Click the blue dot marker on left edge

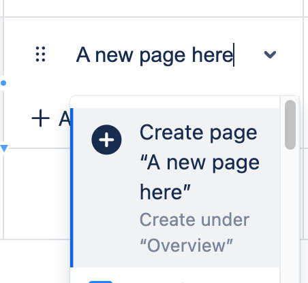click(x=3, y=83)
